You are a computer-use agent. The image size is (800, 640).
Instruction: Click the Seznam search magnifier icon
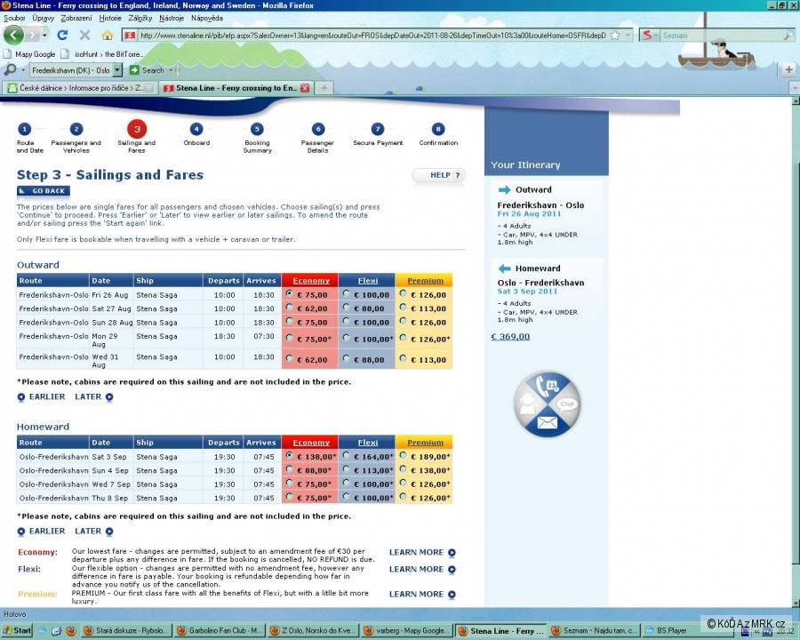(x=788, y=36)
